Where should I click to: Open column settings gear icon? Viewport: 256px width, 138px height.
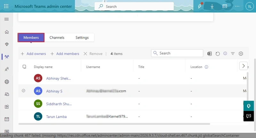point(241,54)
